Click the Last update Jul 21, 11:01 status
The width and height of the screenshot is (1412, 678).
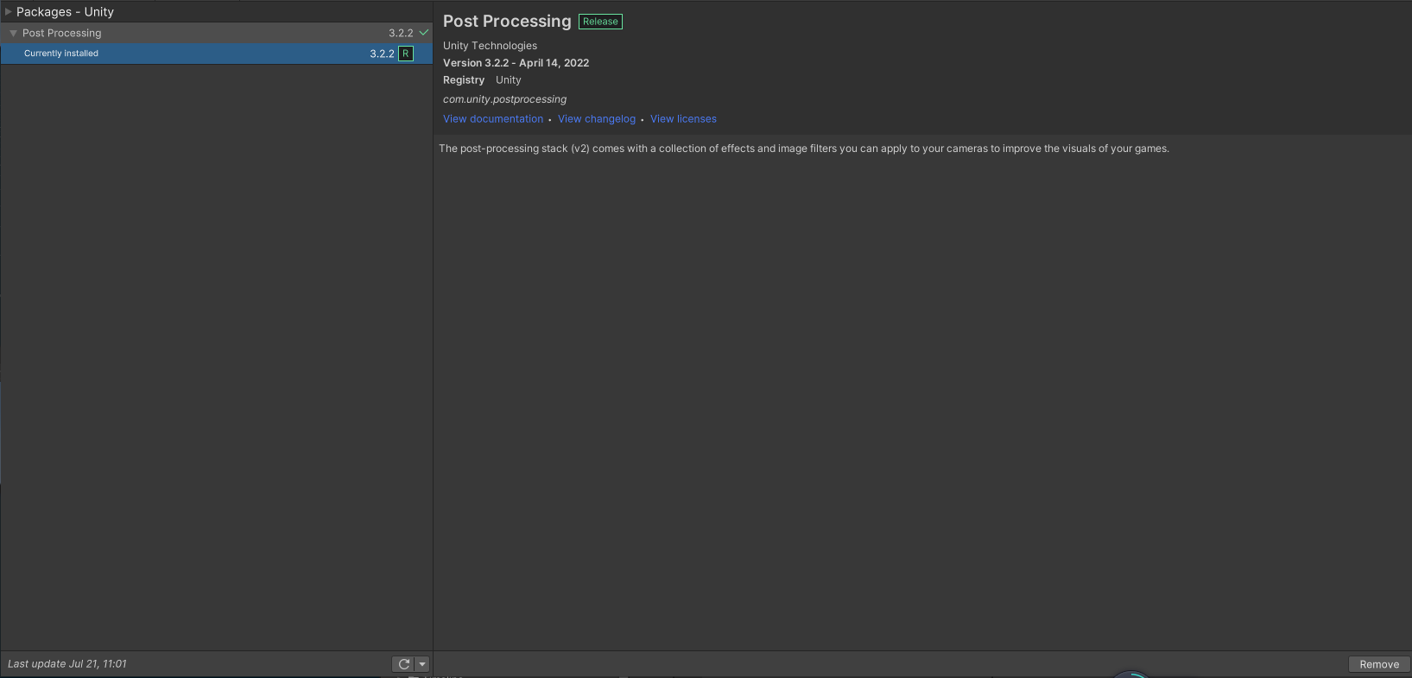(x=67, y=664)
